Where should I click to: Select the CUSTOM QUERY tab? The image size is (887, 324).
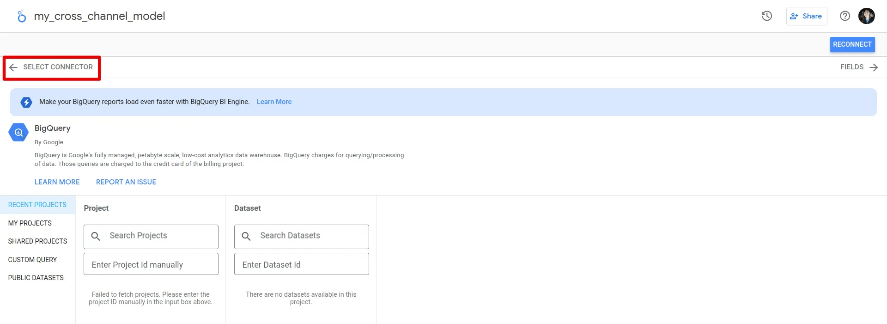coord(32,260)
